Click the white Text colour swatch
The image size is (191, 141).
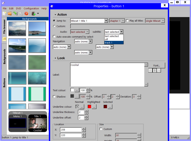tap(72, 90)
